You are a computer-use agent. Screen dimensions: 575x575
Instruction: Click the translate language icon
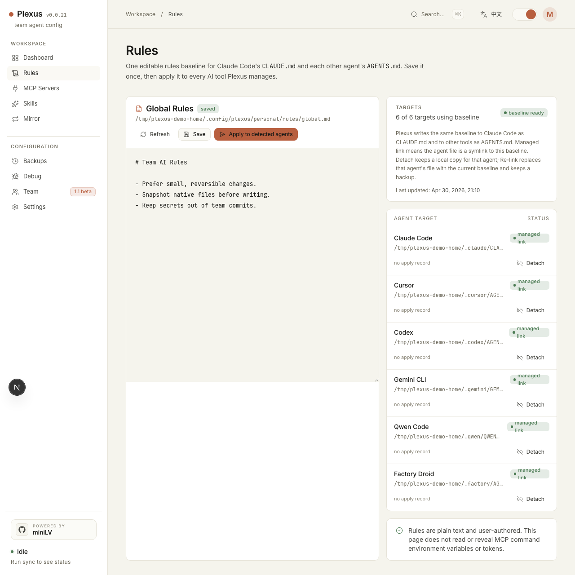tap(484, 14)
